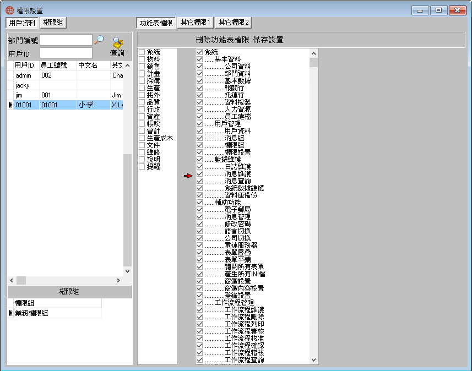The height and width of the screenshot is (371, 472).
Task: Click the magnifier lookup icon beside 部門編號
Action: tap(99, 40)
